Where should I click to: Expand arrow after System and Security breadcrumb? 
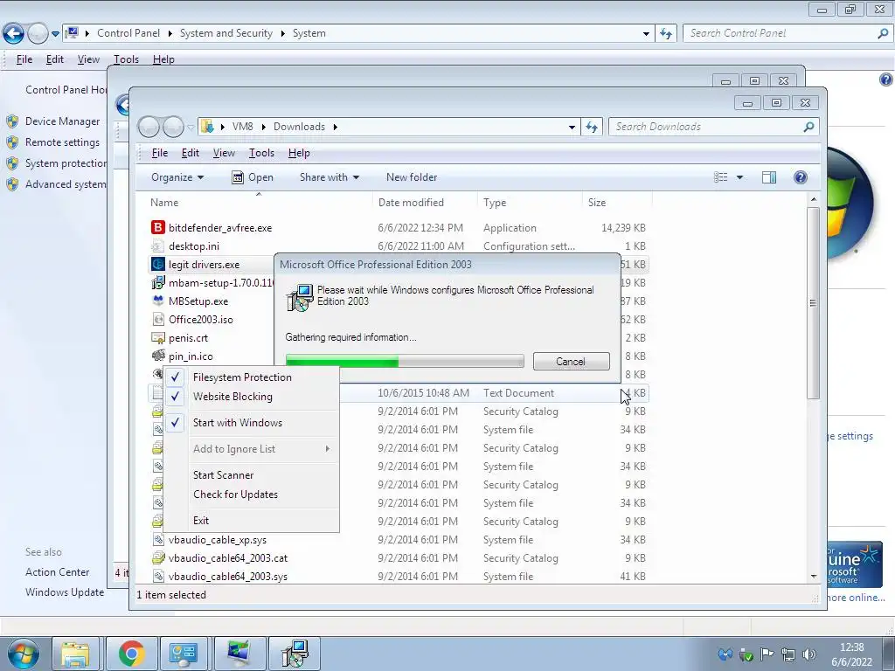[x=282, y=34]
